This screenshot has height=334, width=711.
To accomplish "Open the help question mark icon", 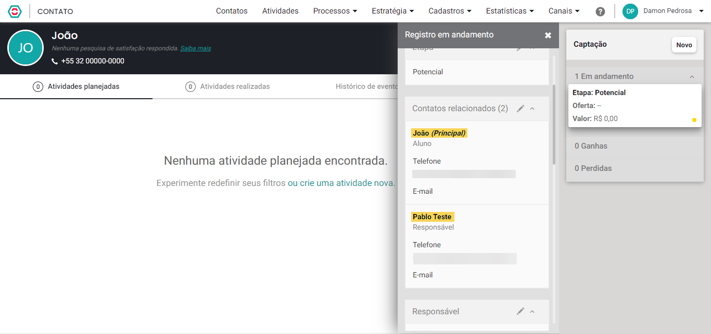I will [600, 11].
